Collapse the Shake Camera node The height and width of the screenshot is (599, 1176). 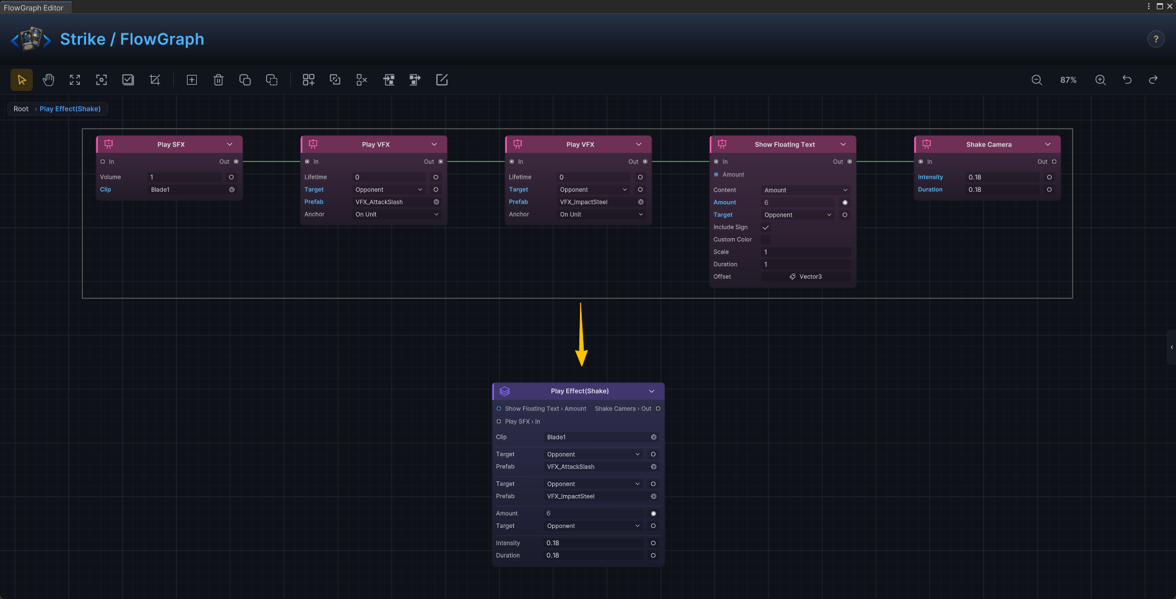pyautogui.click(x=1048, y=144)
